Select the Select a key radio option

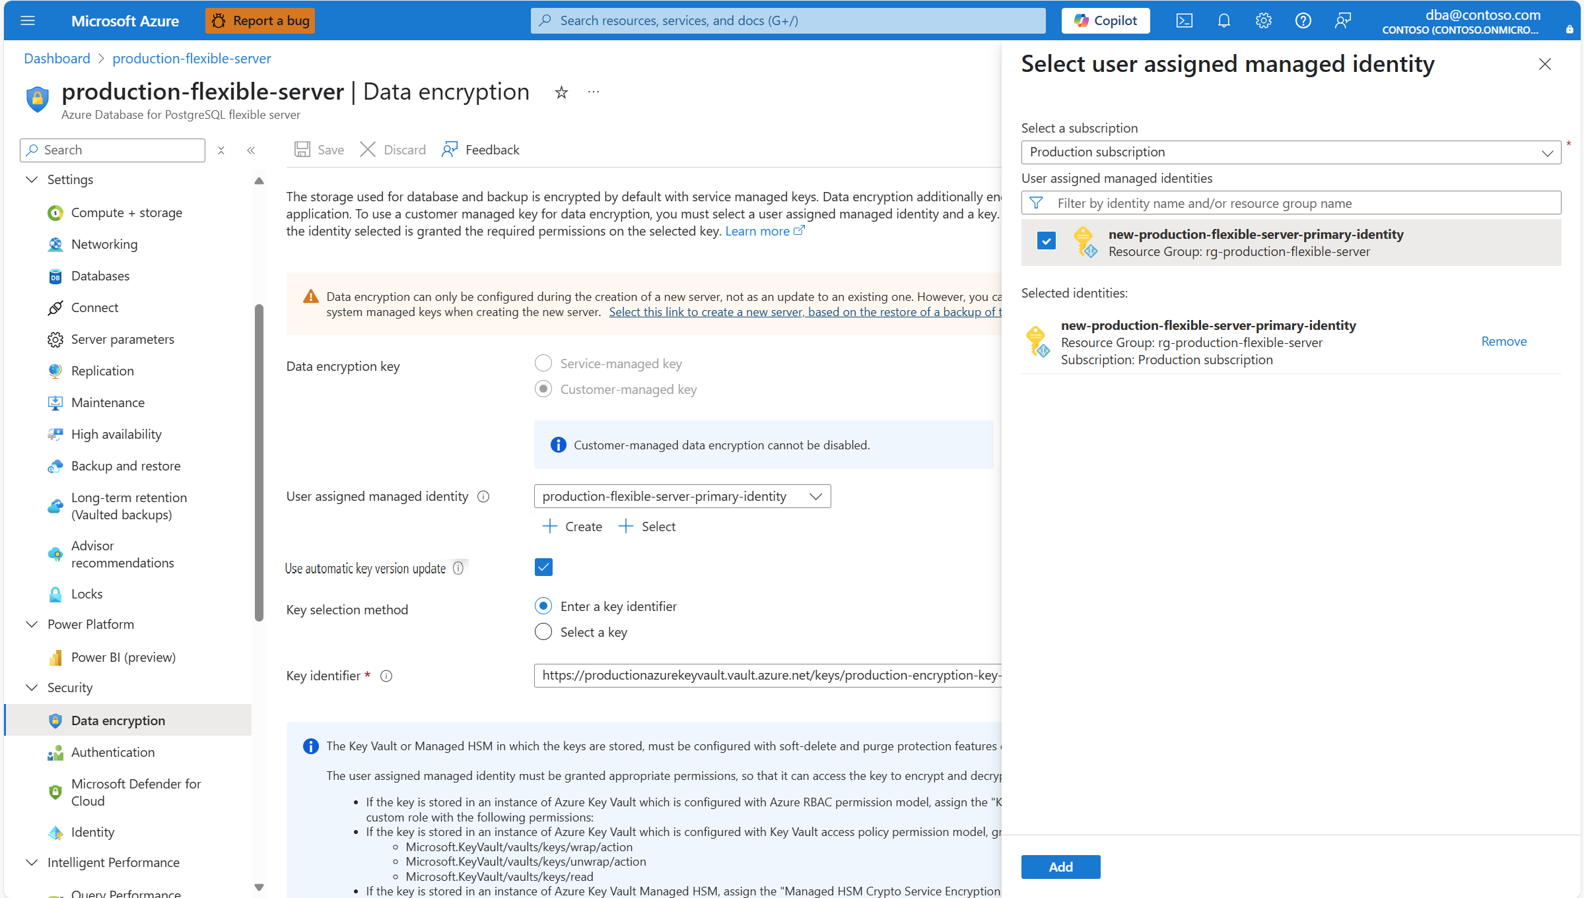click(x=543, y=631)
